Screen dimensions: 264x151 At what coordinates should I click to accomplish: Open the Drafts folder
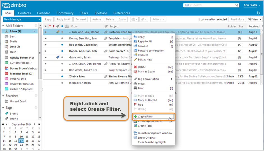pos(13,41)
